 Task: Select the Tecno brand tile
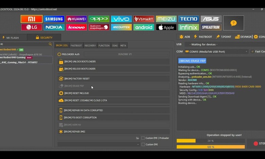click(189, 19)
